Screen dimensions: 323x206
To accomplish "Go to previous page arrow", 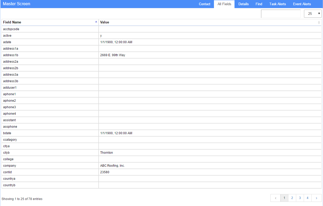I will pos(275,198).
